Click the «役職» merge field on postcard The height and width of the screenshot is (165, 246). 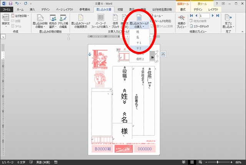point(125,73)
